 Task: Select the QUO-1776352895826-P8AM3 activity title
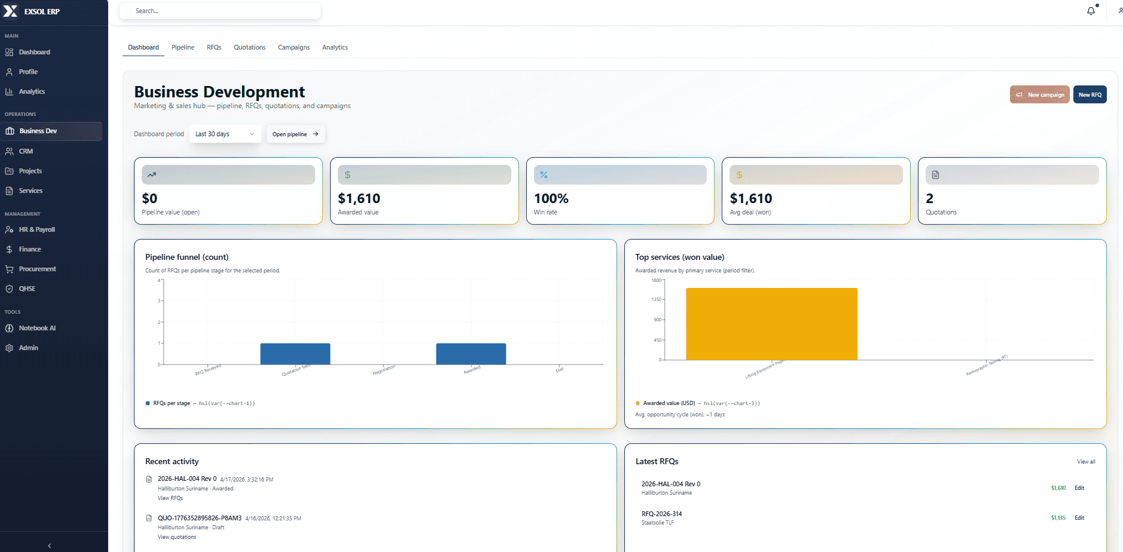tap(200, 518)
